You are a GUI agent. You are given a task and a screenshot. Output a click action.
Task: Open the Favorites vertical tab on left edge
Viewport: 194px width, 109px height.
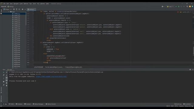(x=1, y=98)
